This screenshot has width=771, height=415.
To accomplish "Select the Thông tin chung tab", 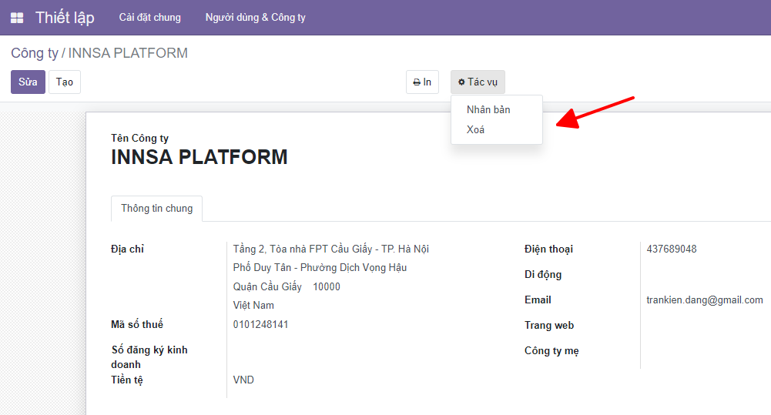I will coord(157,209).
